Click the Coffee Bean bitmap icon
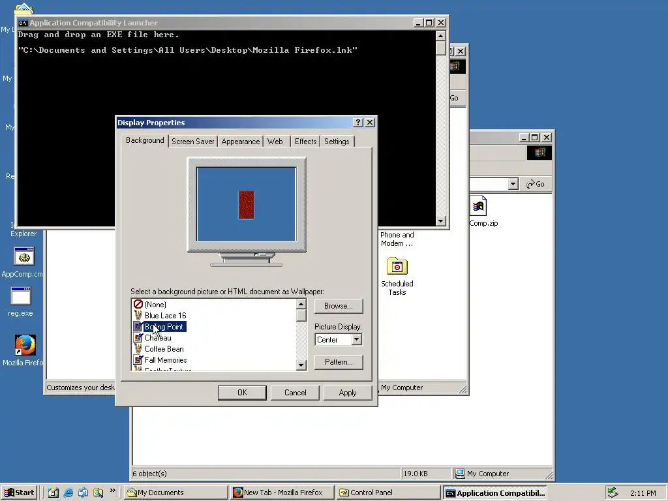This screenshot has height=501, width=668. click(138, 348)
